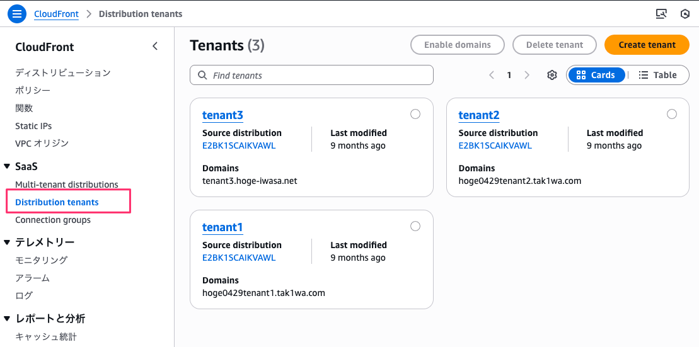Screen dimensions: 699x347
Task: Open tenant3's source distribution E2BK1SCAIKVAWL
Action: pos(239,145)
